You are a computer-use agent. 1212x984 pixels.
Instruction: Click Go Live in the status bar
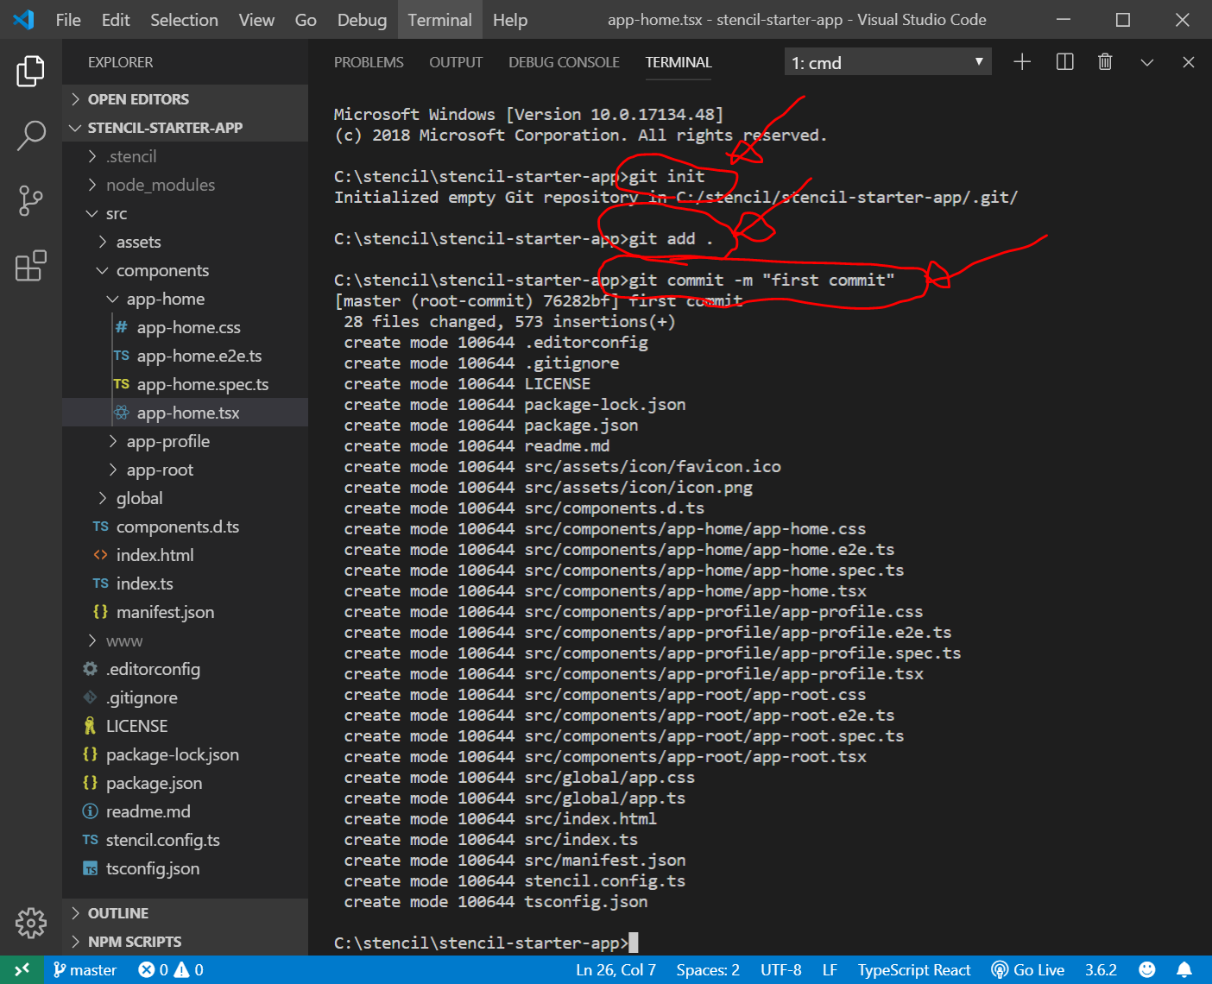pos(1028,969)
